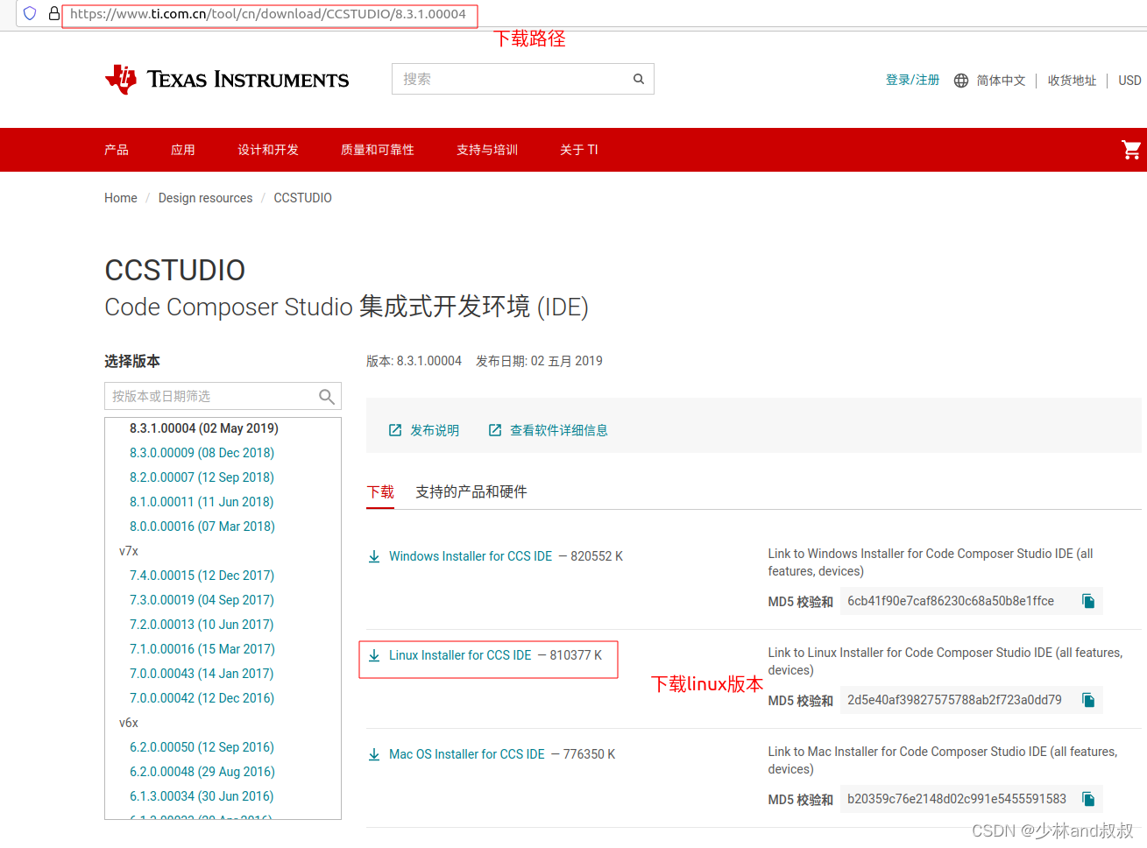The height and width of the screenshot is (848, 1147).
Task: Click download arrow icon for Windows Installer
Action: [374, 557]
